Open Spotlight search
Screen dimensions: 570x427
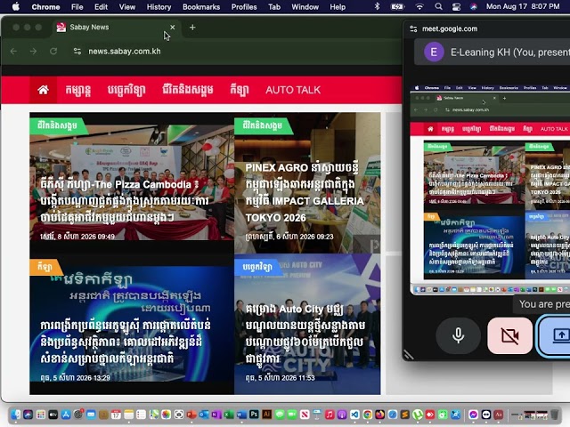point(438,6)
